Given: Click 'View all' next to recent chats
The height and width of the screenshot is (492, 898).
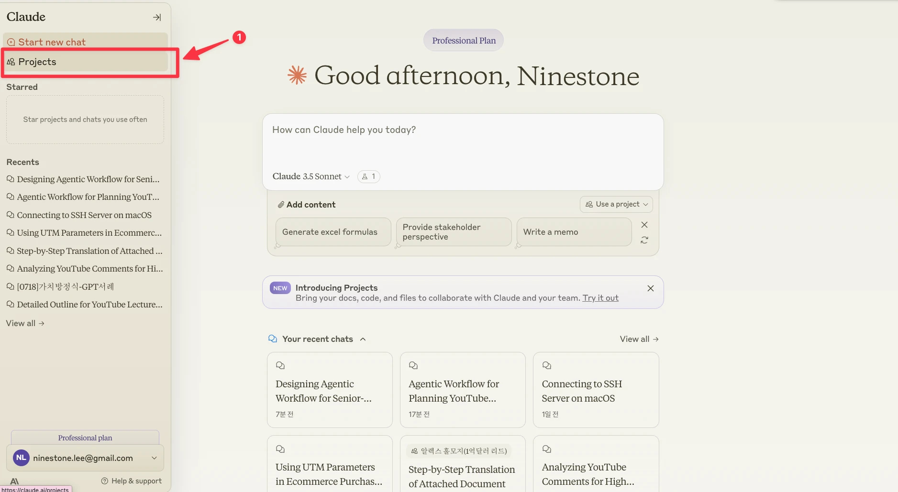Looking at the screenshot, I should pos(639,339).
